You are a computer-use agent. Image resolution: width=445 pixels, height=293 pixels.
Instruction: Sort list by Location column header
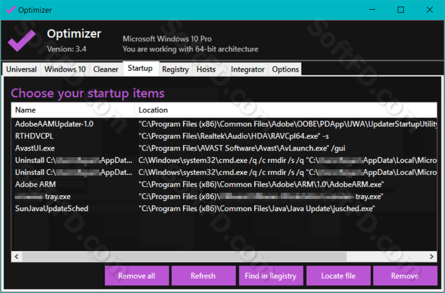[x=286, y=110]
